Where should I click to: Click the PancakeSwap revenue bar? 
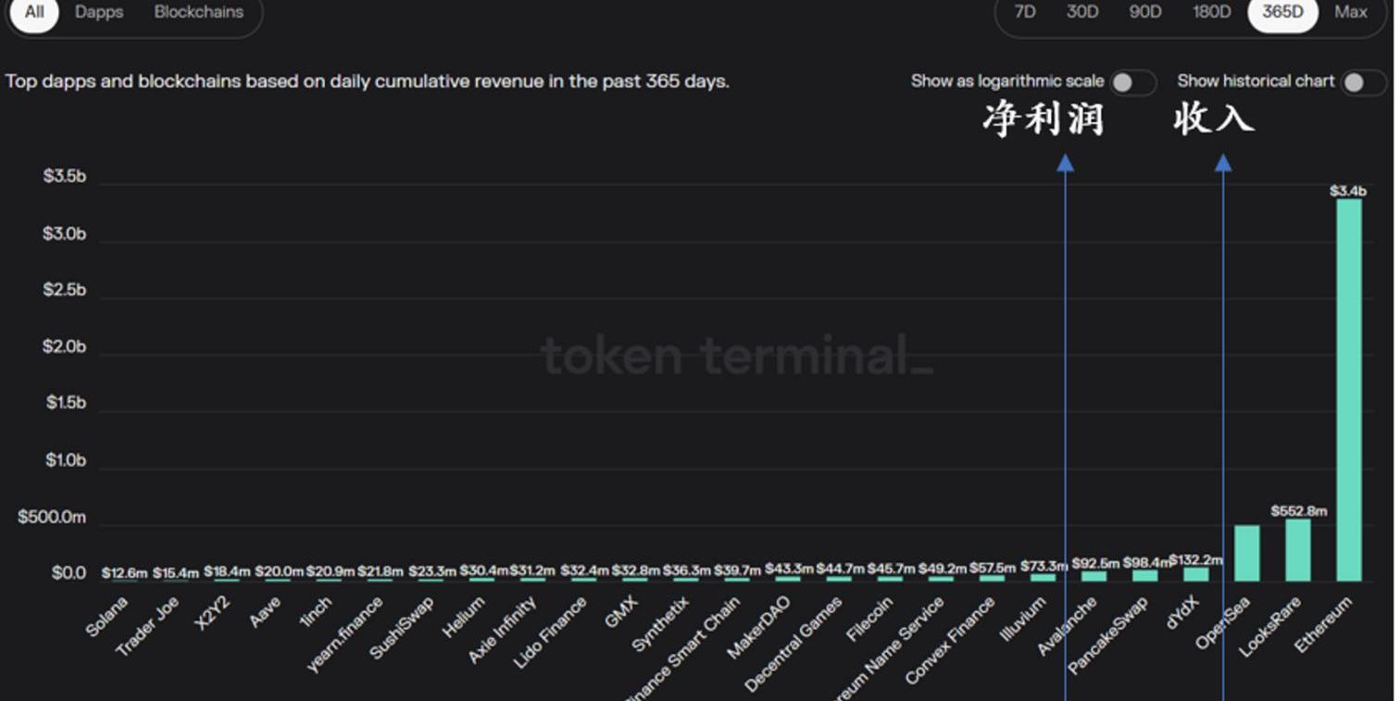[1145, 576]
